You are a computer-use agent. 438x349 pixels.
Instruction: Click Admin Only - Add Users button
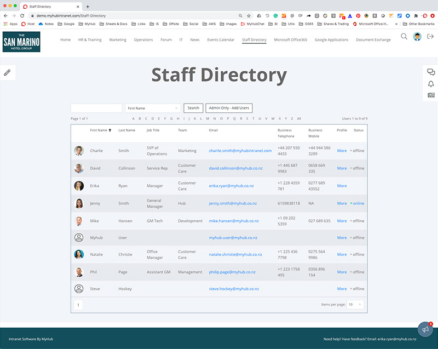[x=229, y=108]
